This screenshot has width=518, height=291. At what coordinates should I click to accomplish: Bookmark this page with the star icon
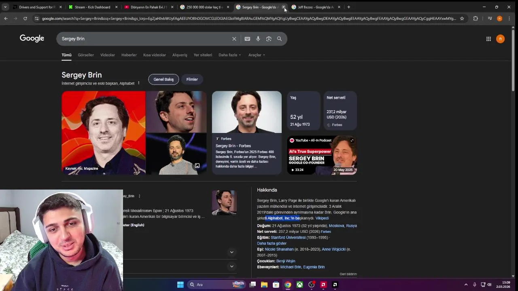[x=462, y=19]
